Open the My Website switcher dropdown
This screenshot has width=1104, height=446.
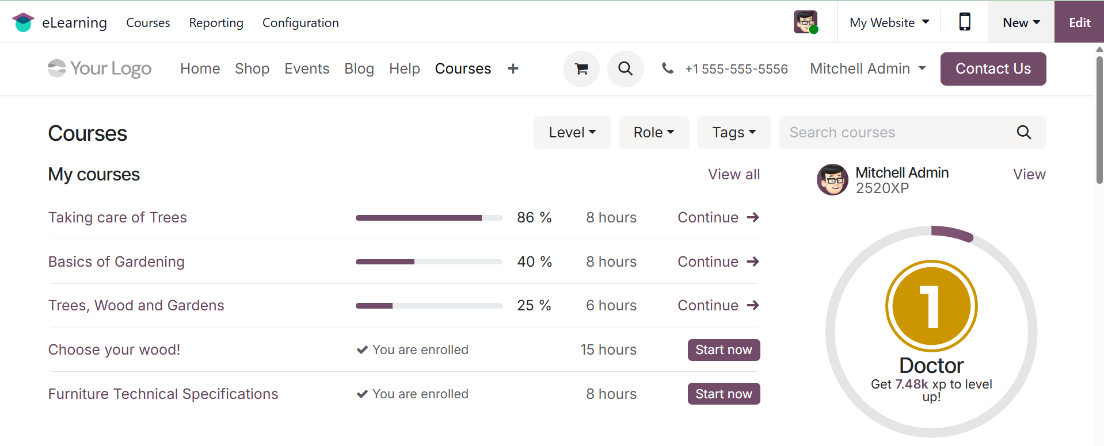889,22
